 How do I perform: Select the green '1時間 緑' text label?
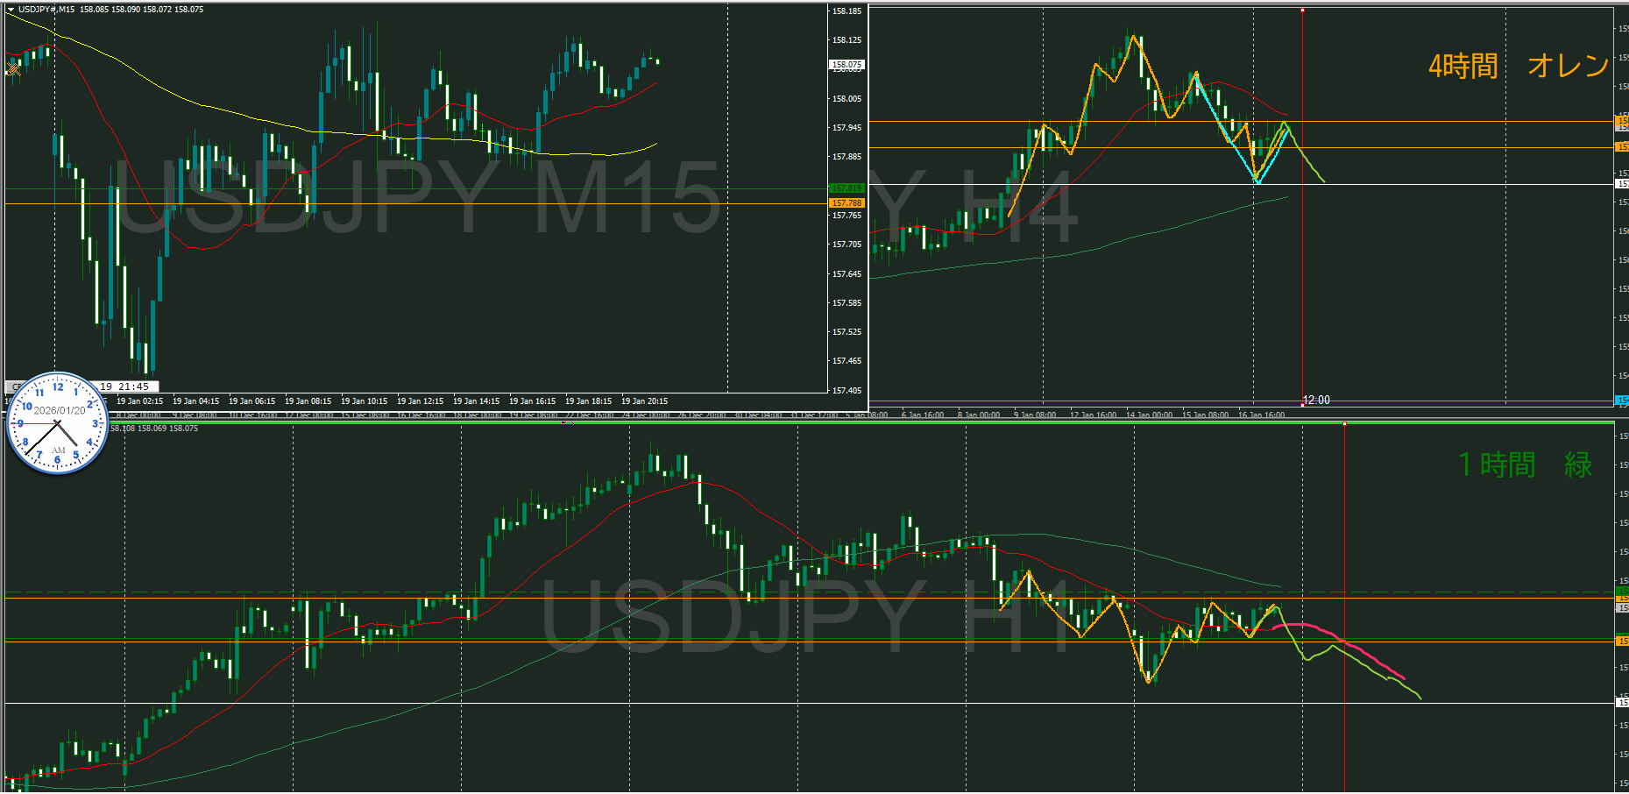point(1524,464)
